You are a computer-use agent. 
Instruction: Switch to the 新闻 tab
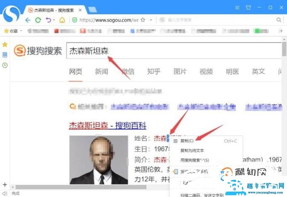point(101,72)
